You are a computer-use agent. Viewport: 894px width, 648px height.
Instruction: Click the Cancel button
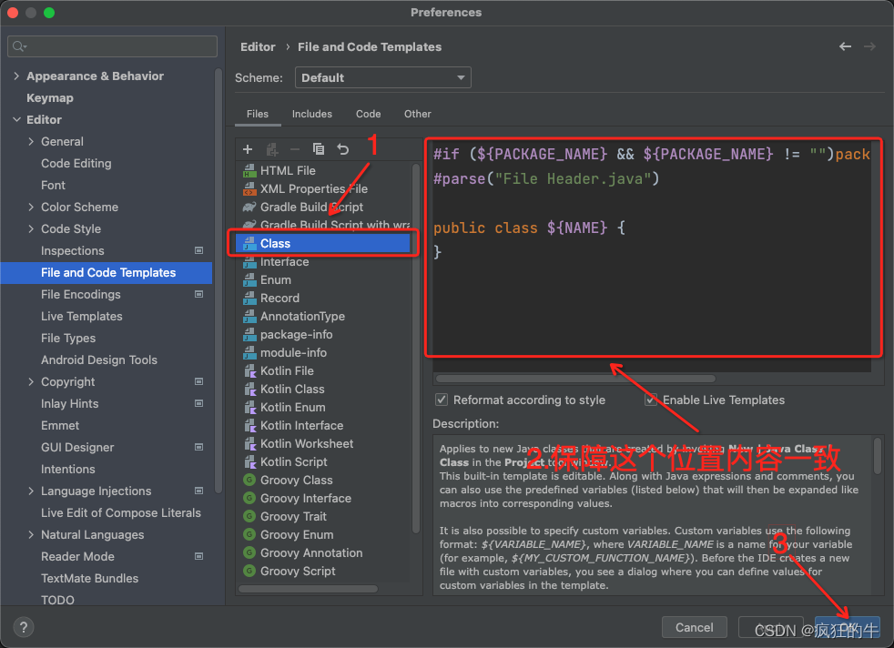pos(694,627)
